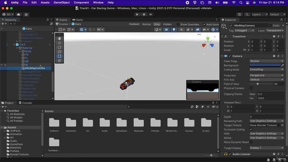Click the Near clipping plane field
Screen dimensions: 288x162
tap(270, 94)
